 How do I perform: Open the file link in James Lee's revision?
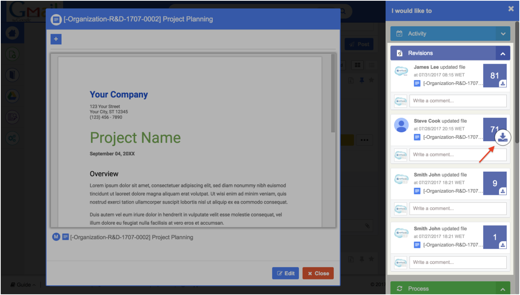tap(453, 83)
